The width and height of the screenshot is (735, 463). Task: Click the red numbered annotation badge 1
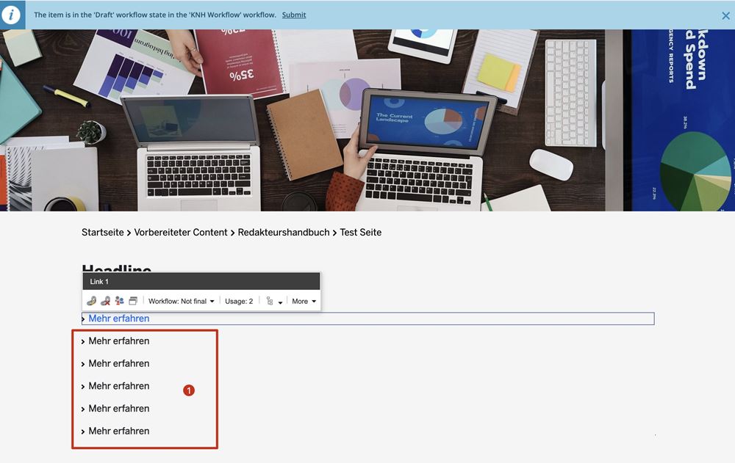coord(189,391)
